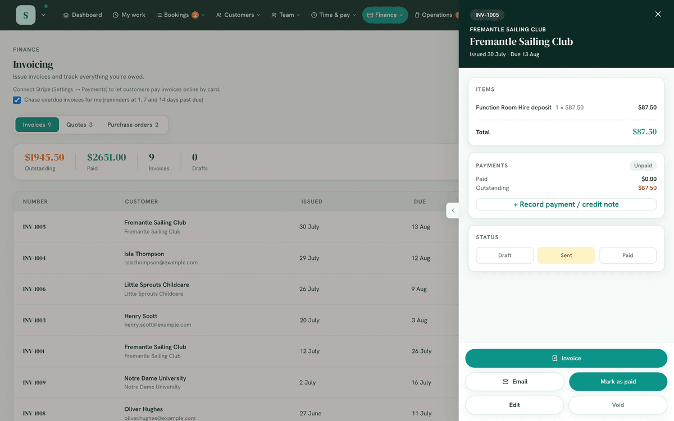Image resolution: width=674 pixels, height=421 pixels.
Task: Open the Bookings menu
Action: 180,15
